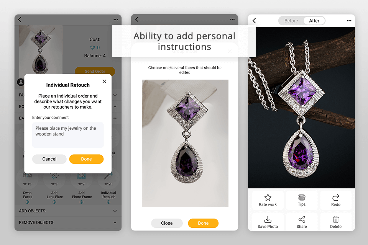This screenshot has width=368, height=245.
Task: Open the Tips coins icon
Action: tap(302, 198)
